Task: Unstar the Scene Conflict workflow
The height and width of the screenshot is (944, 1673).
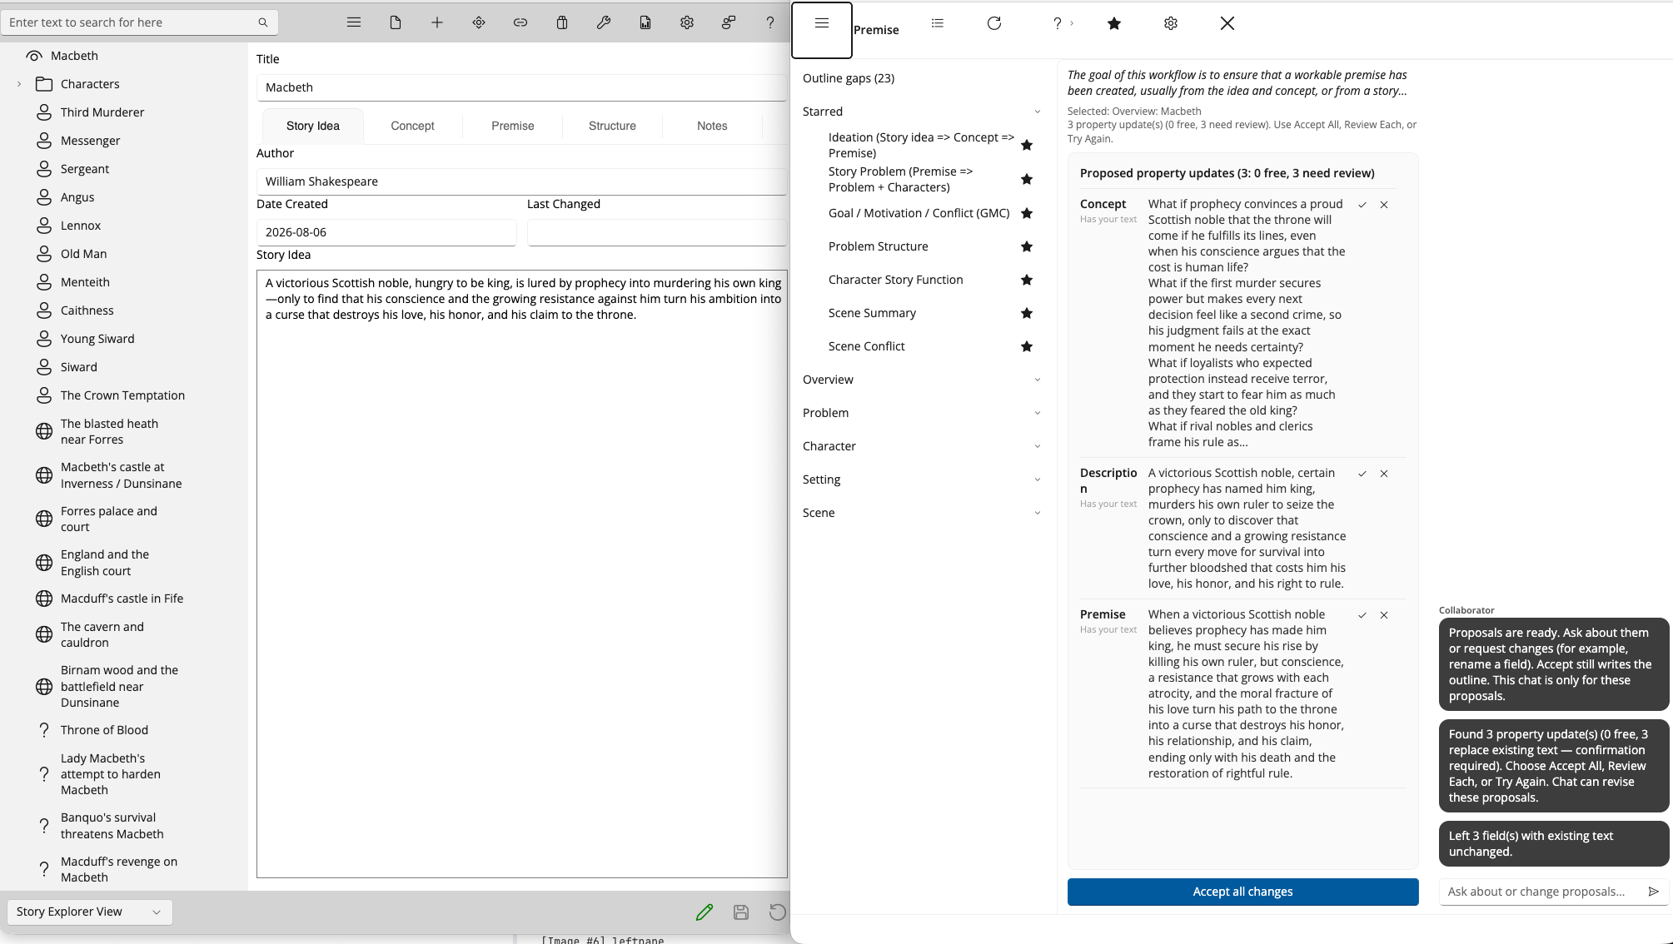Action: click(1027, 346)
